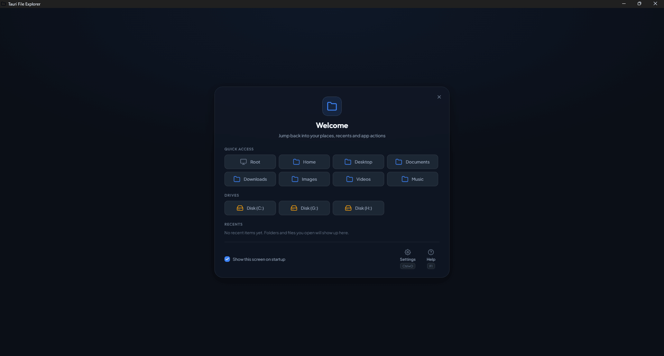Click the Tauri File Explorer app icon in title bar

click(x=3, y=4)
